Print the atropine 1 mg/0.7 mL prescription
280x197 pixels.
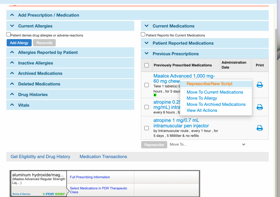260,128
